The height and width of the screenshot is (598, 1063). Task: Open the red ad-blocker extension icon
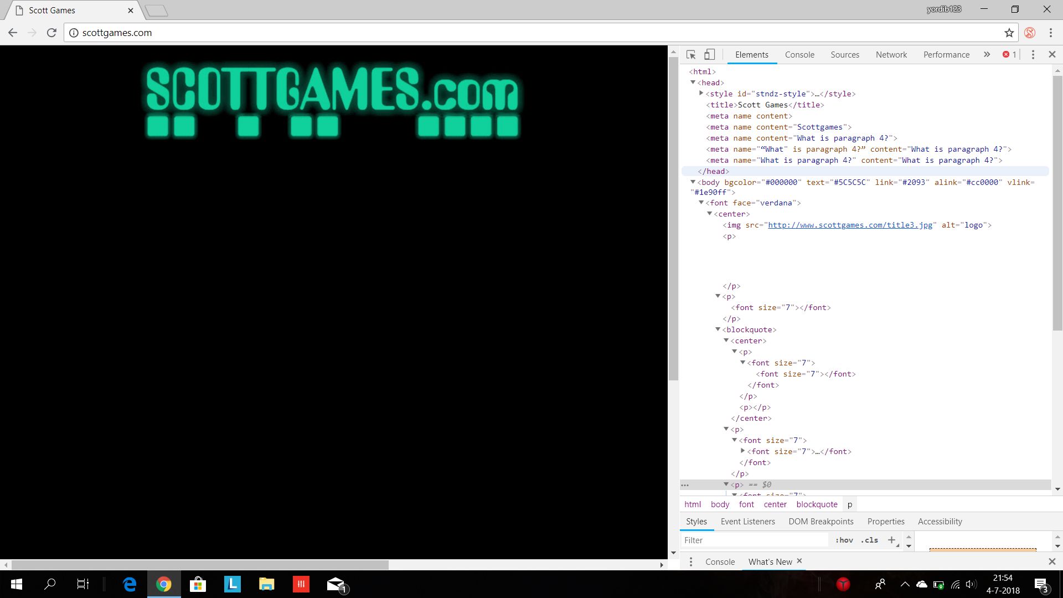point(1030,33)
